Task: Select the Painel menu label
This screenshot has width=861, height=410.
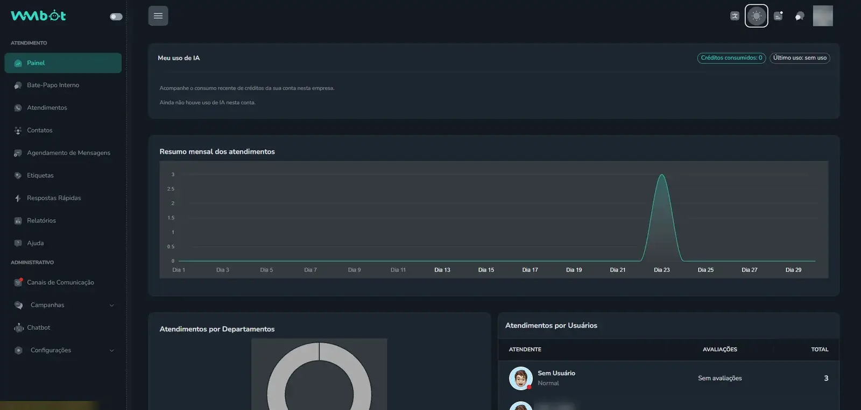Action: [36, 63]
